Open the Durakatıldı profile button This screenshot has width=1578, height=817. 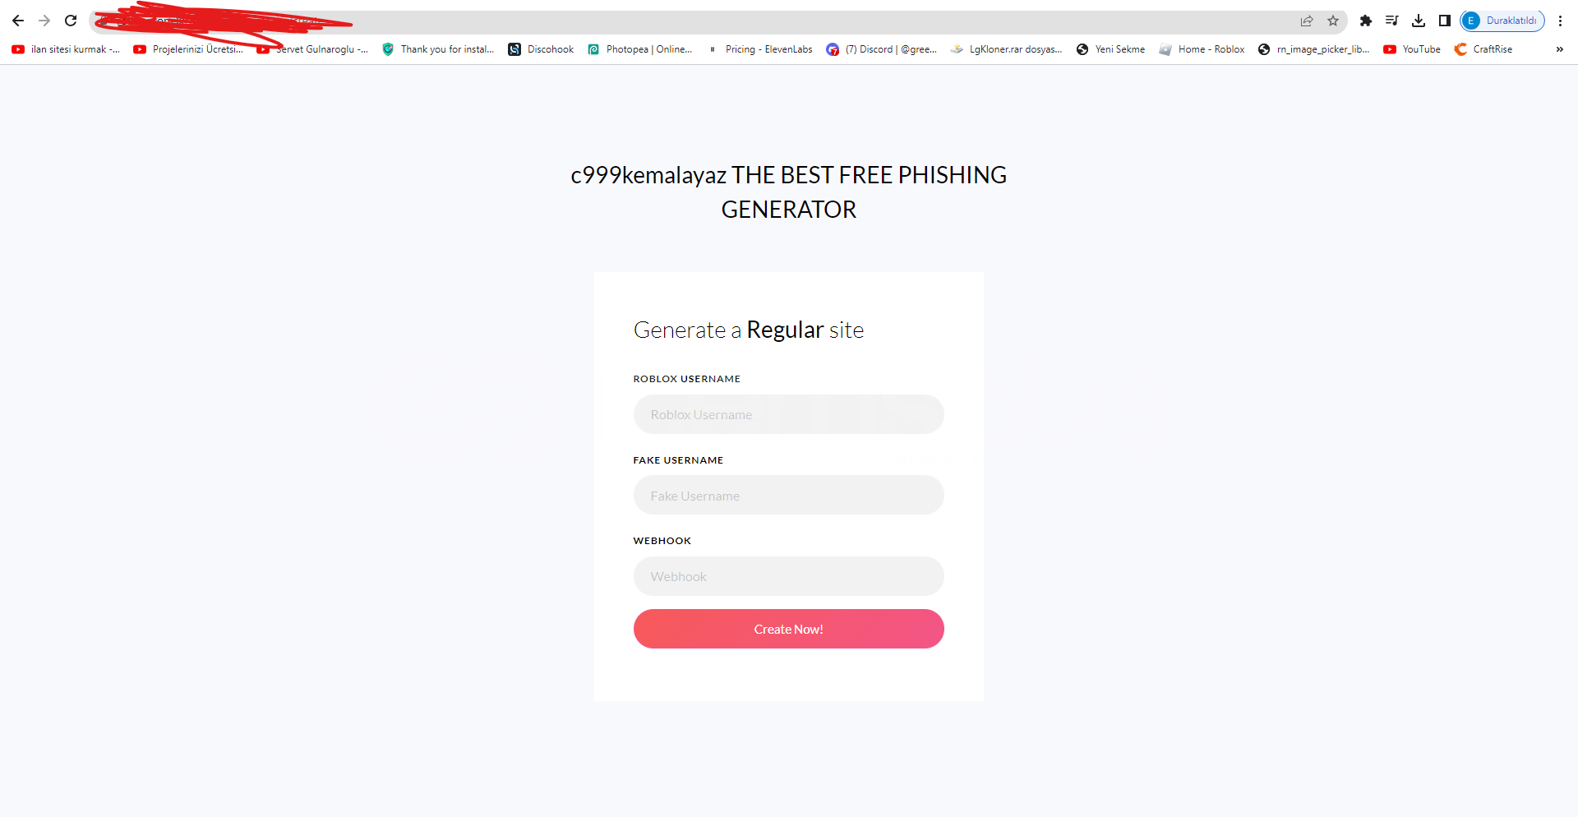point(1502,21)
